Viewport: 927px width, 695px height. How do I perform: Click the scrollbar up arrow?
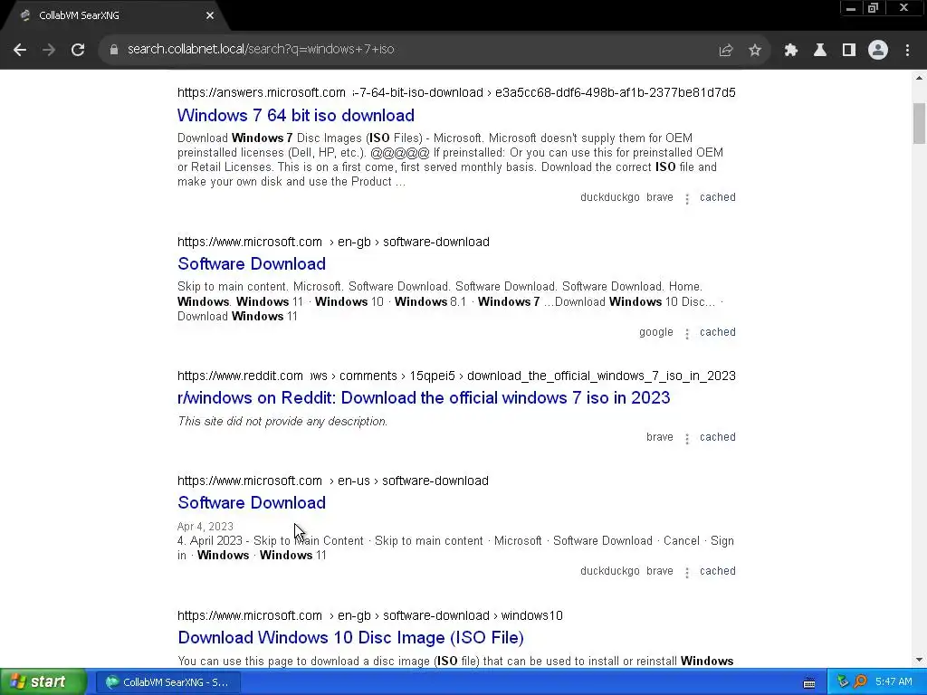point(919,78)
